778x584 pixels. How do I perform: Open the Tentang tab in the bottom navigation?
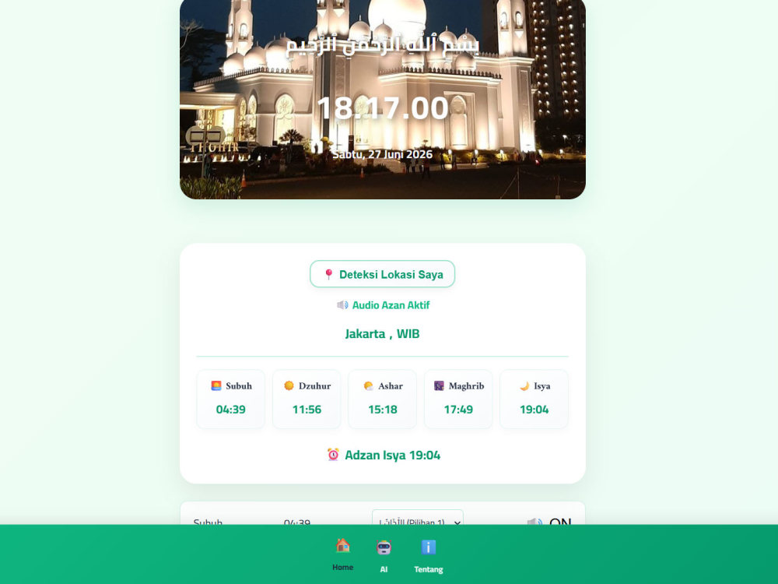(429, 556)
